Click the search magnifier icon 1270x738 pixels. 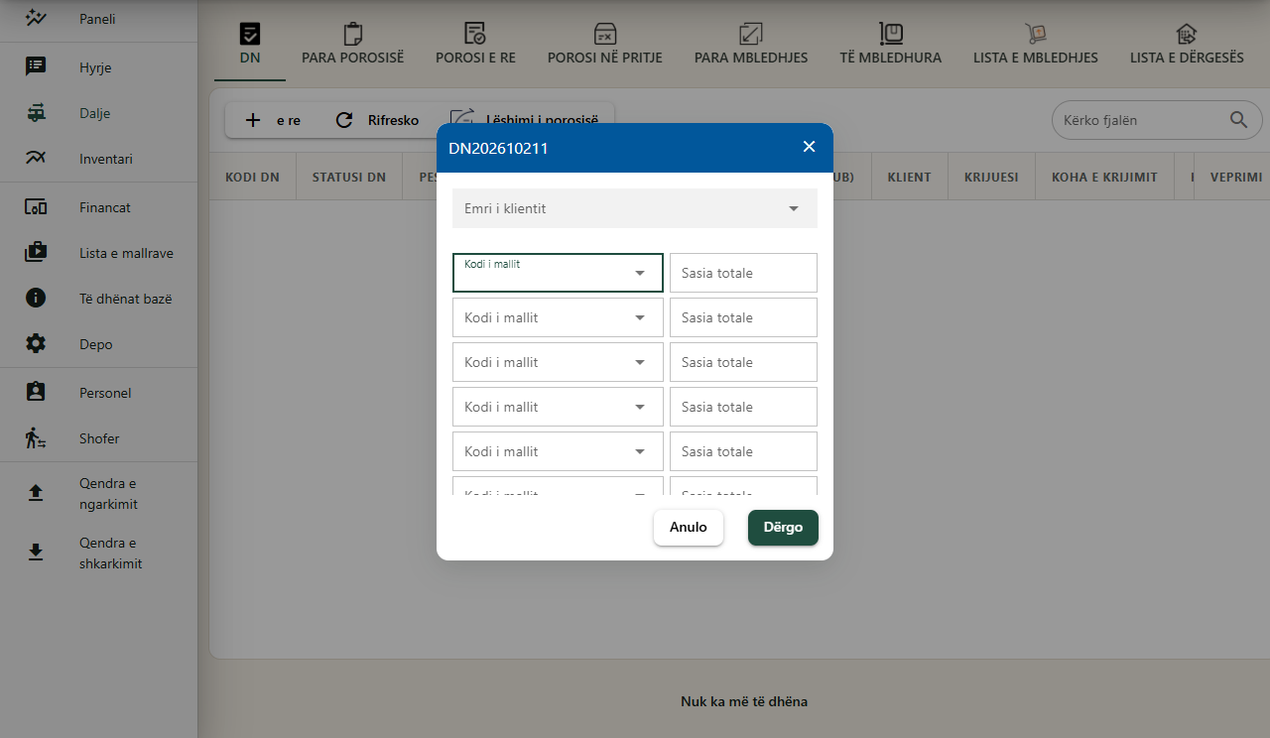pyautogui.click(x=1239, y=120)
